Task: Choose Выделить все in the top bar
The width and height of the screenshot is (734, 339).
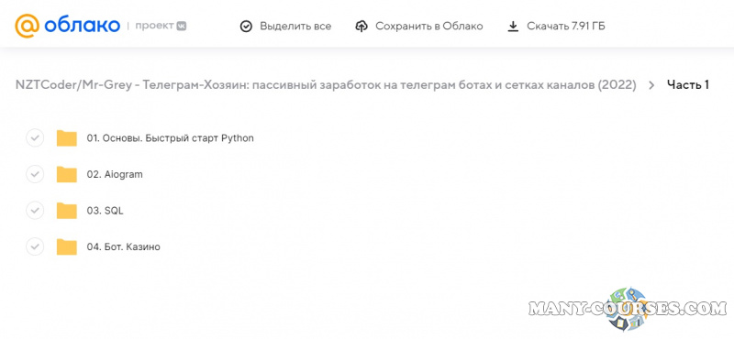Action: click(x=295, y=27)
